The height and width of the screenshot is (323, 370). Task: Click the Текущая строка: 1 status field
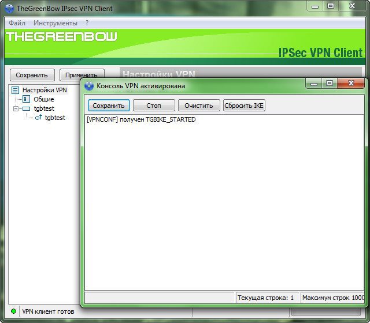pos(267,298)
